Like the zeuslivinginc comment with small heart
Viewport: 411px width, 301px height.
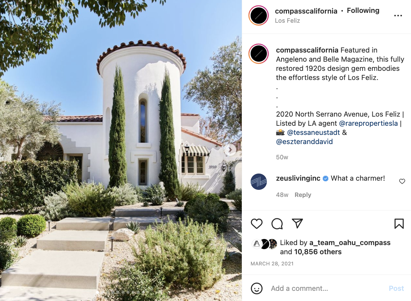(402, 181)
